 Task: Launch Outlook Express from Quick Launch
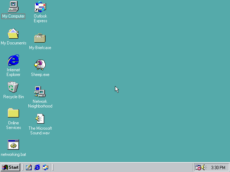45,167
